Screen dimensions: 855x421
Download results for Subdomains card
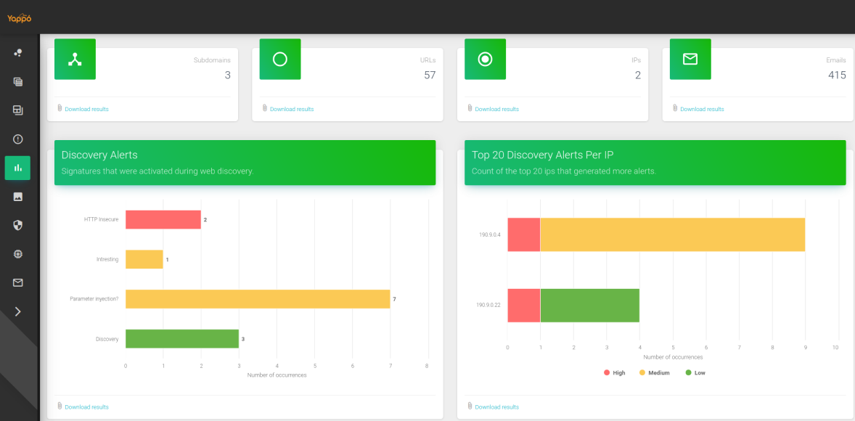86,109
